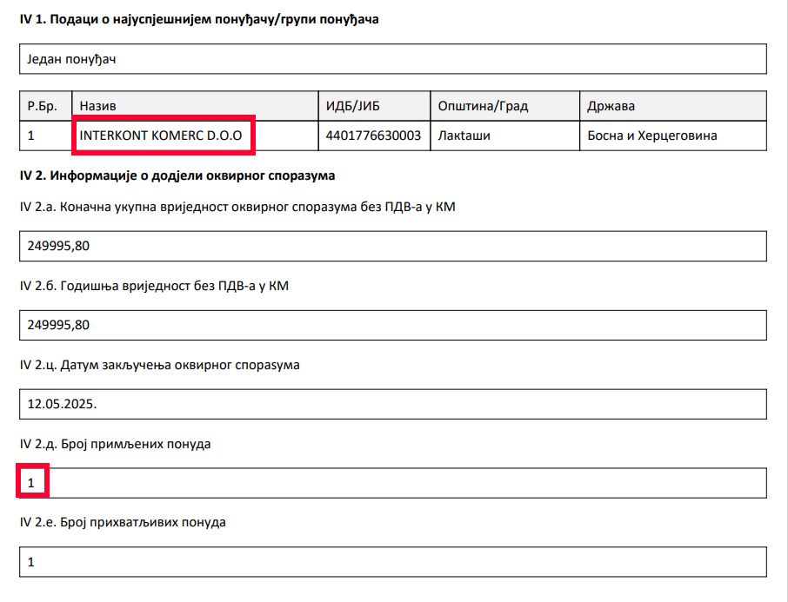The width and height of the screenshot is (788, 602).
Task: Click row number 1 table cell
Action: coord(46,136)
